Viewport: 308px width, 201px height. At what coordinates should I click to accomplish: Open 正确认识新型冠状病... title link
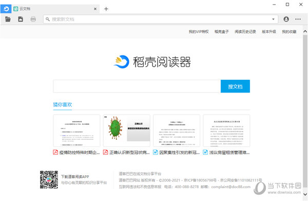pyautogui.click(x=129, y=153)
